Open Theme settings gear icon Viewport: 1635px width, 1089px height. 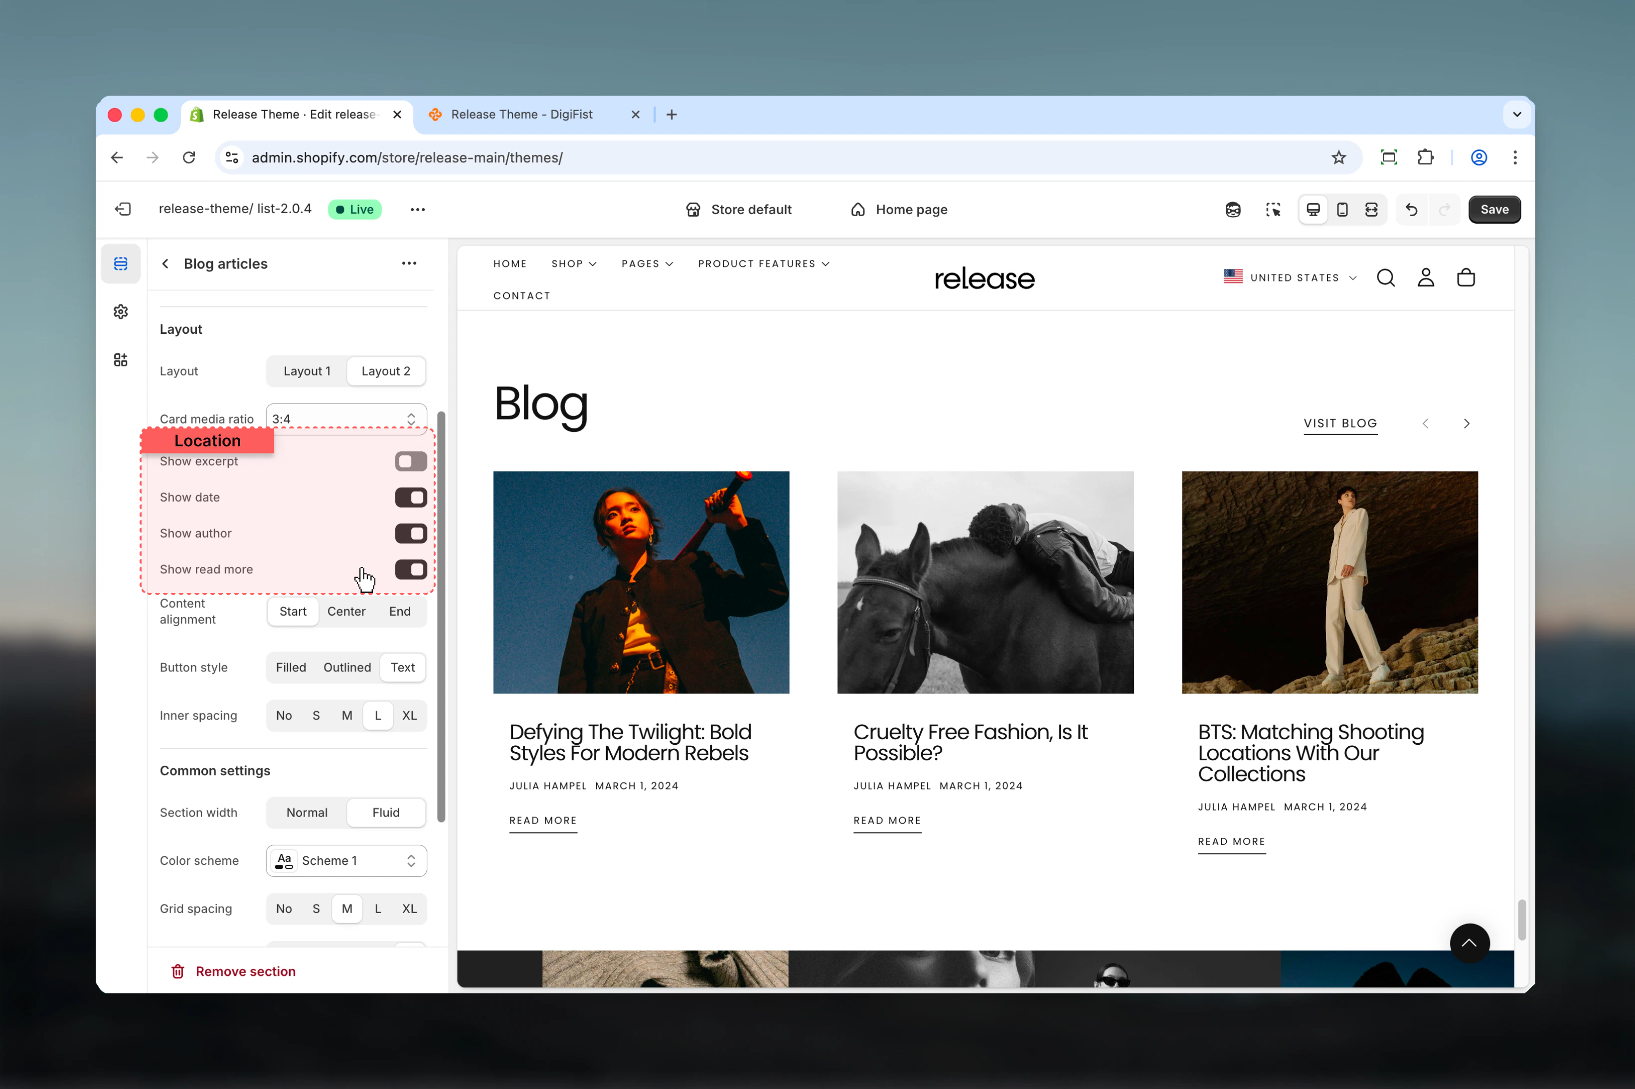click(121, 312)
